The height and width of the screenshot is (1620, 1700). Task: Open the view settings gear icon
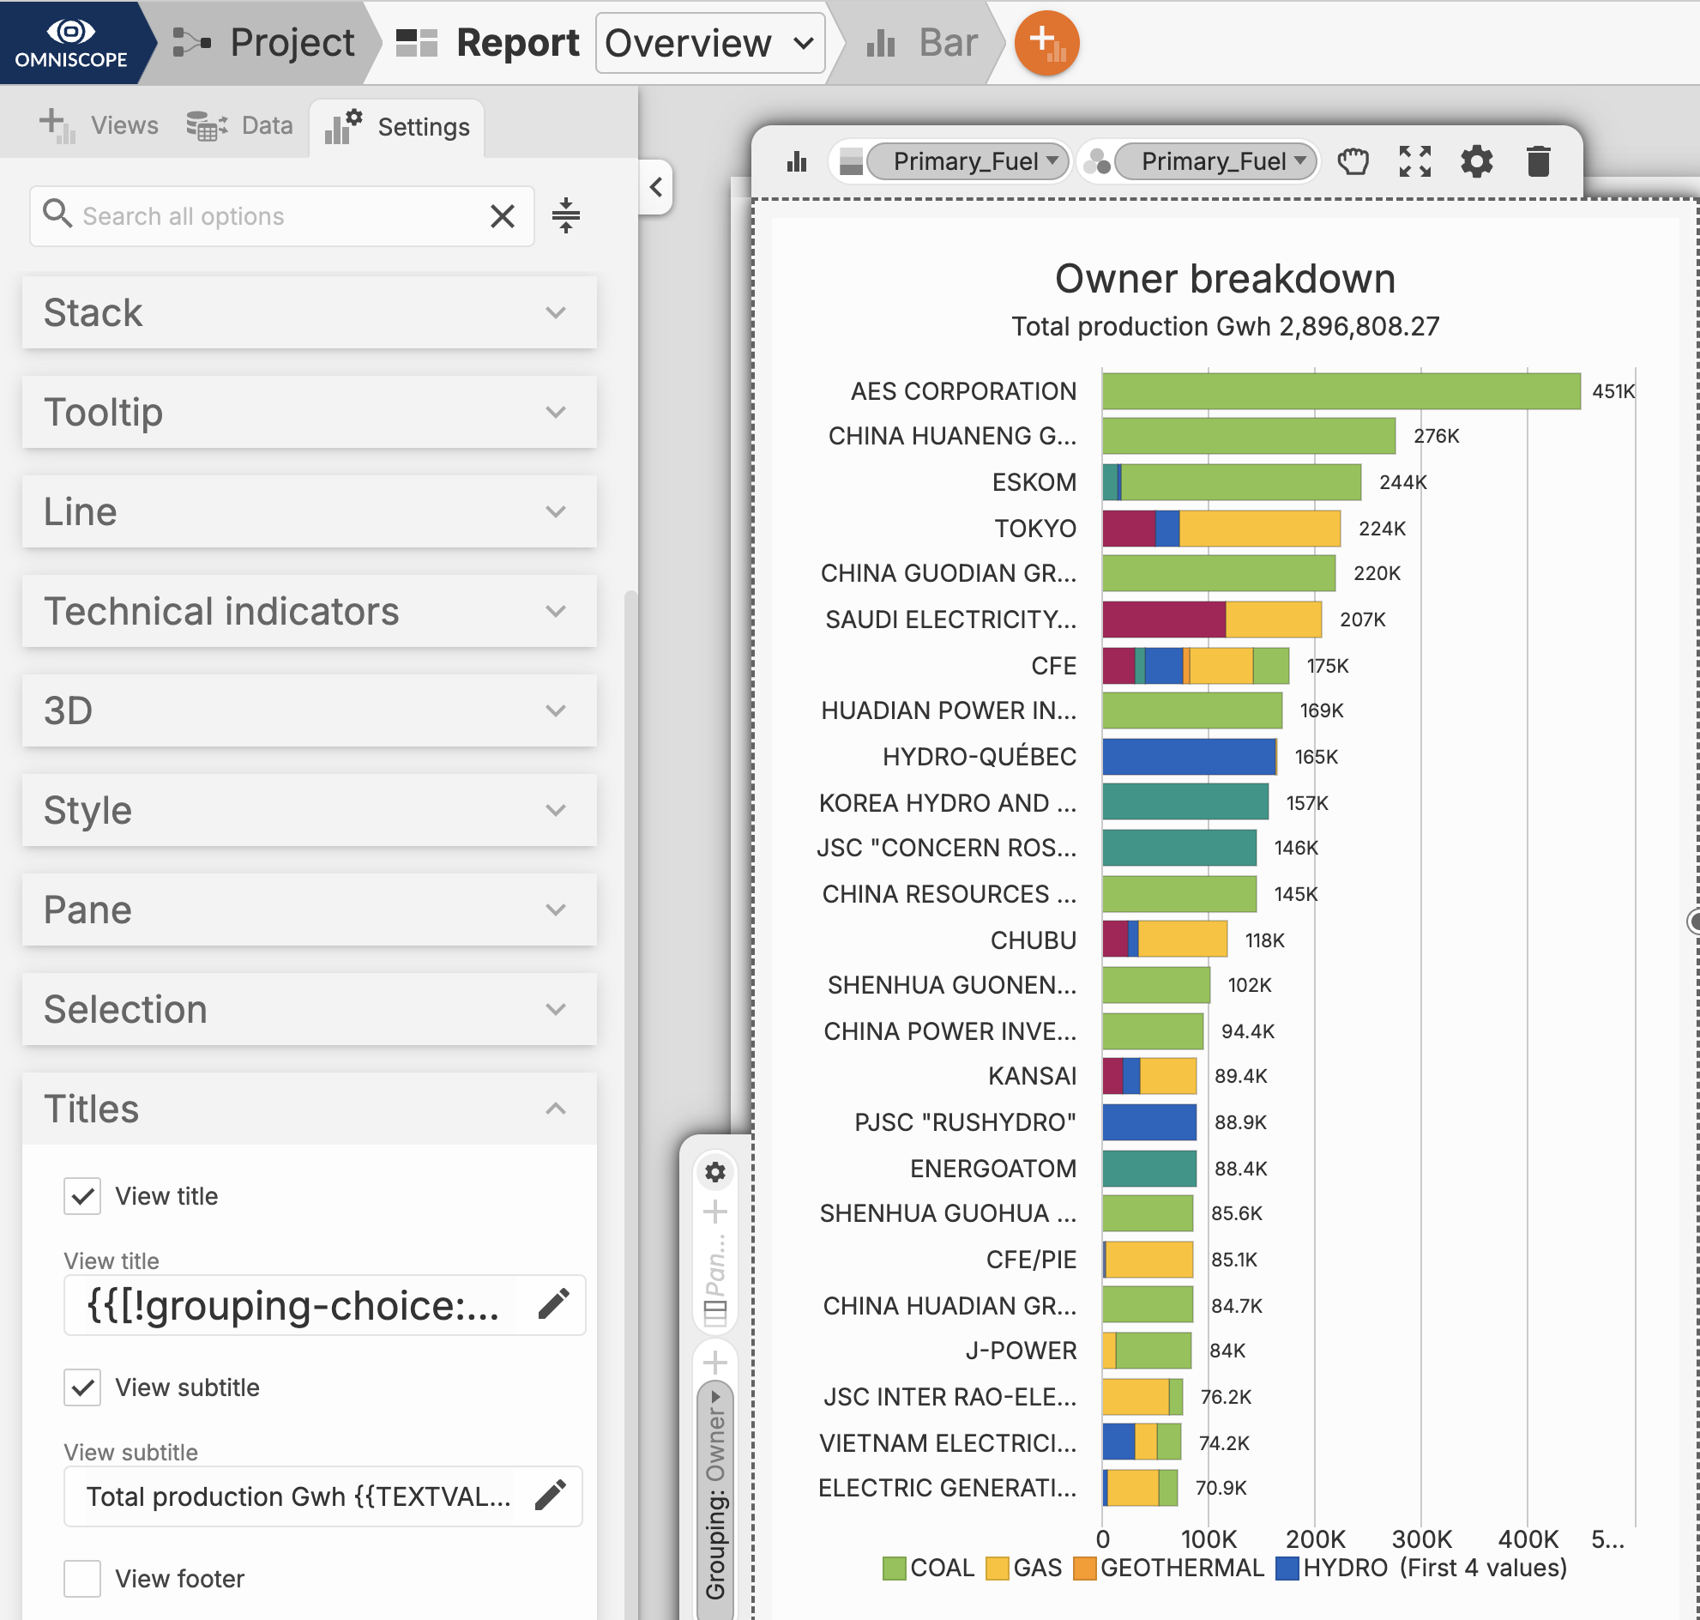1475,161
